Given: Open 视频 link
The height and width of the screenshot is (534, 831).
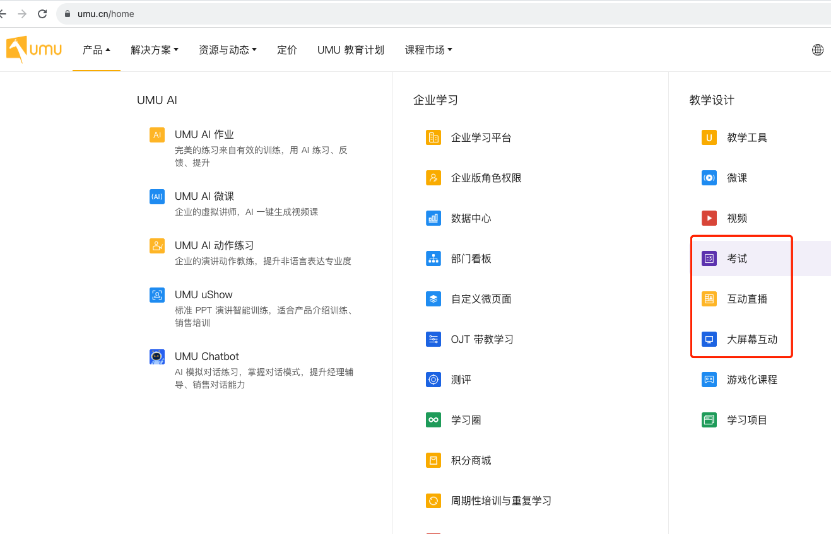Looking at the screenshot, I should 737,218.
